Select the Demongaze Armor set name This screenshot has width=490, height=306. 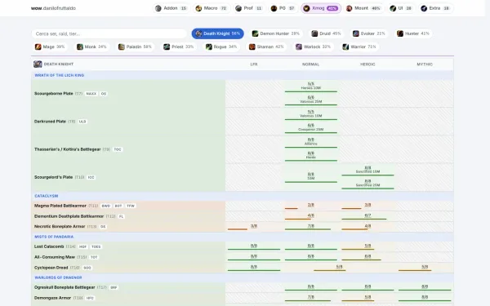point(52,298)
